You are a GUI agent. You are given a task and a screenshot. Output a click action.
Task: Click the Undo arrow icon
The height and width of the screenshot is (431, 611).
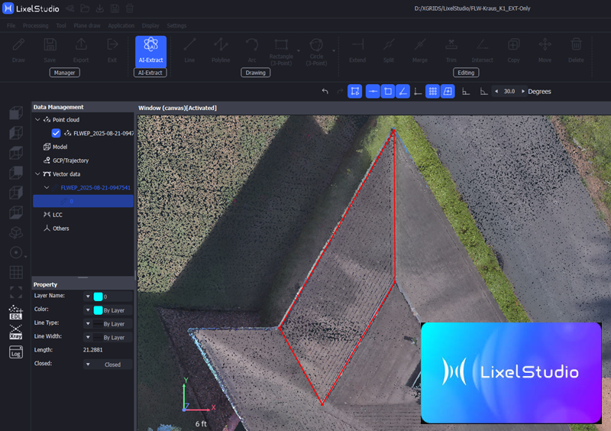tap(325, 92)
